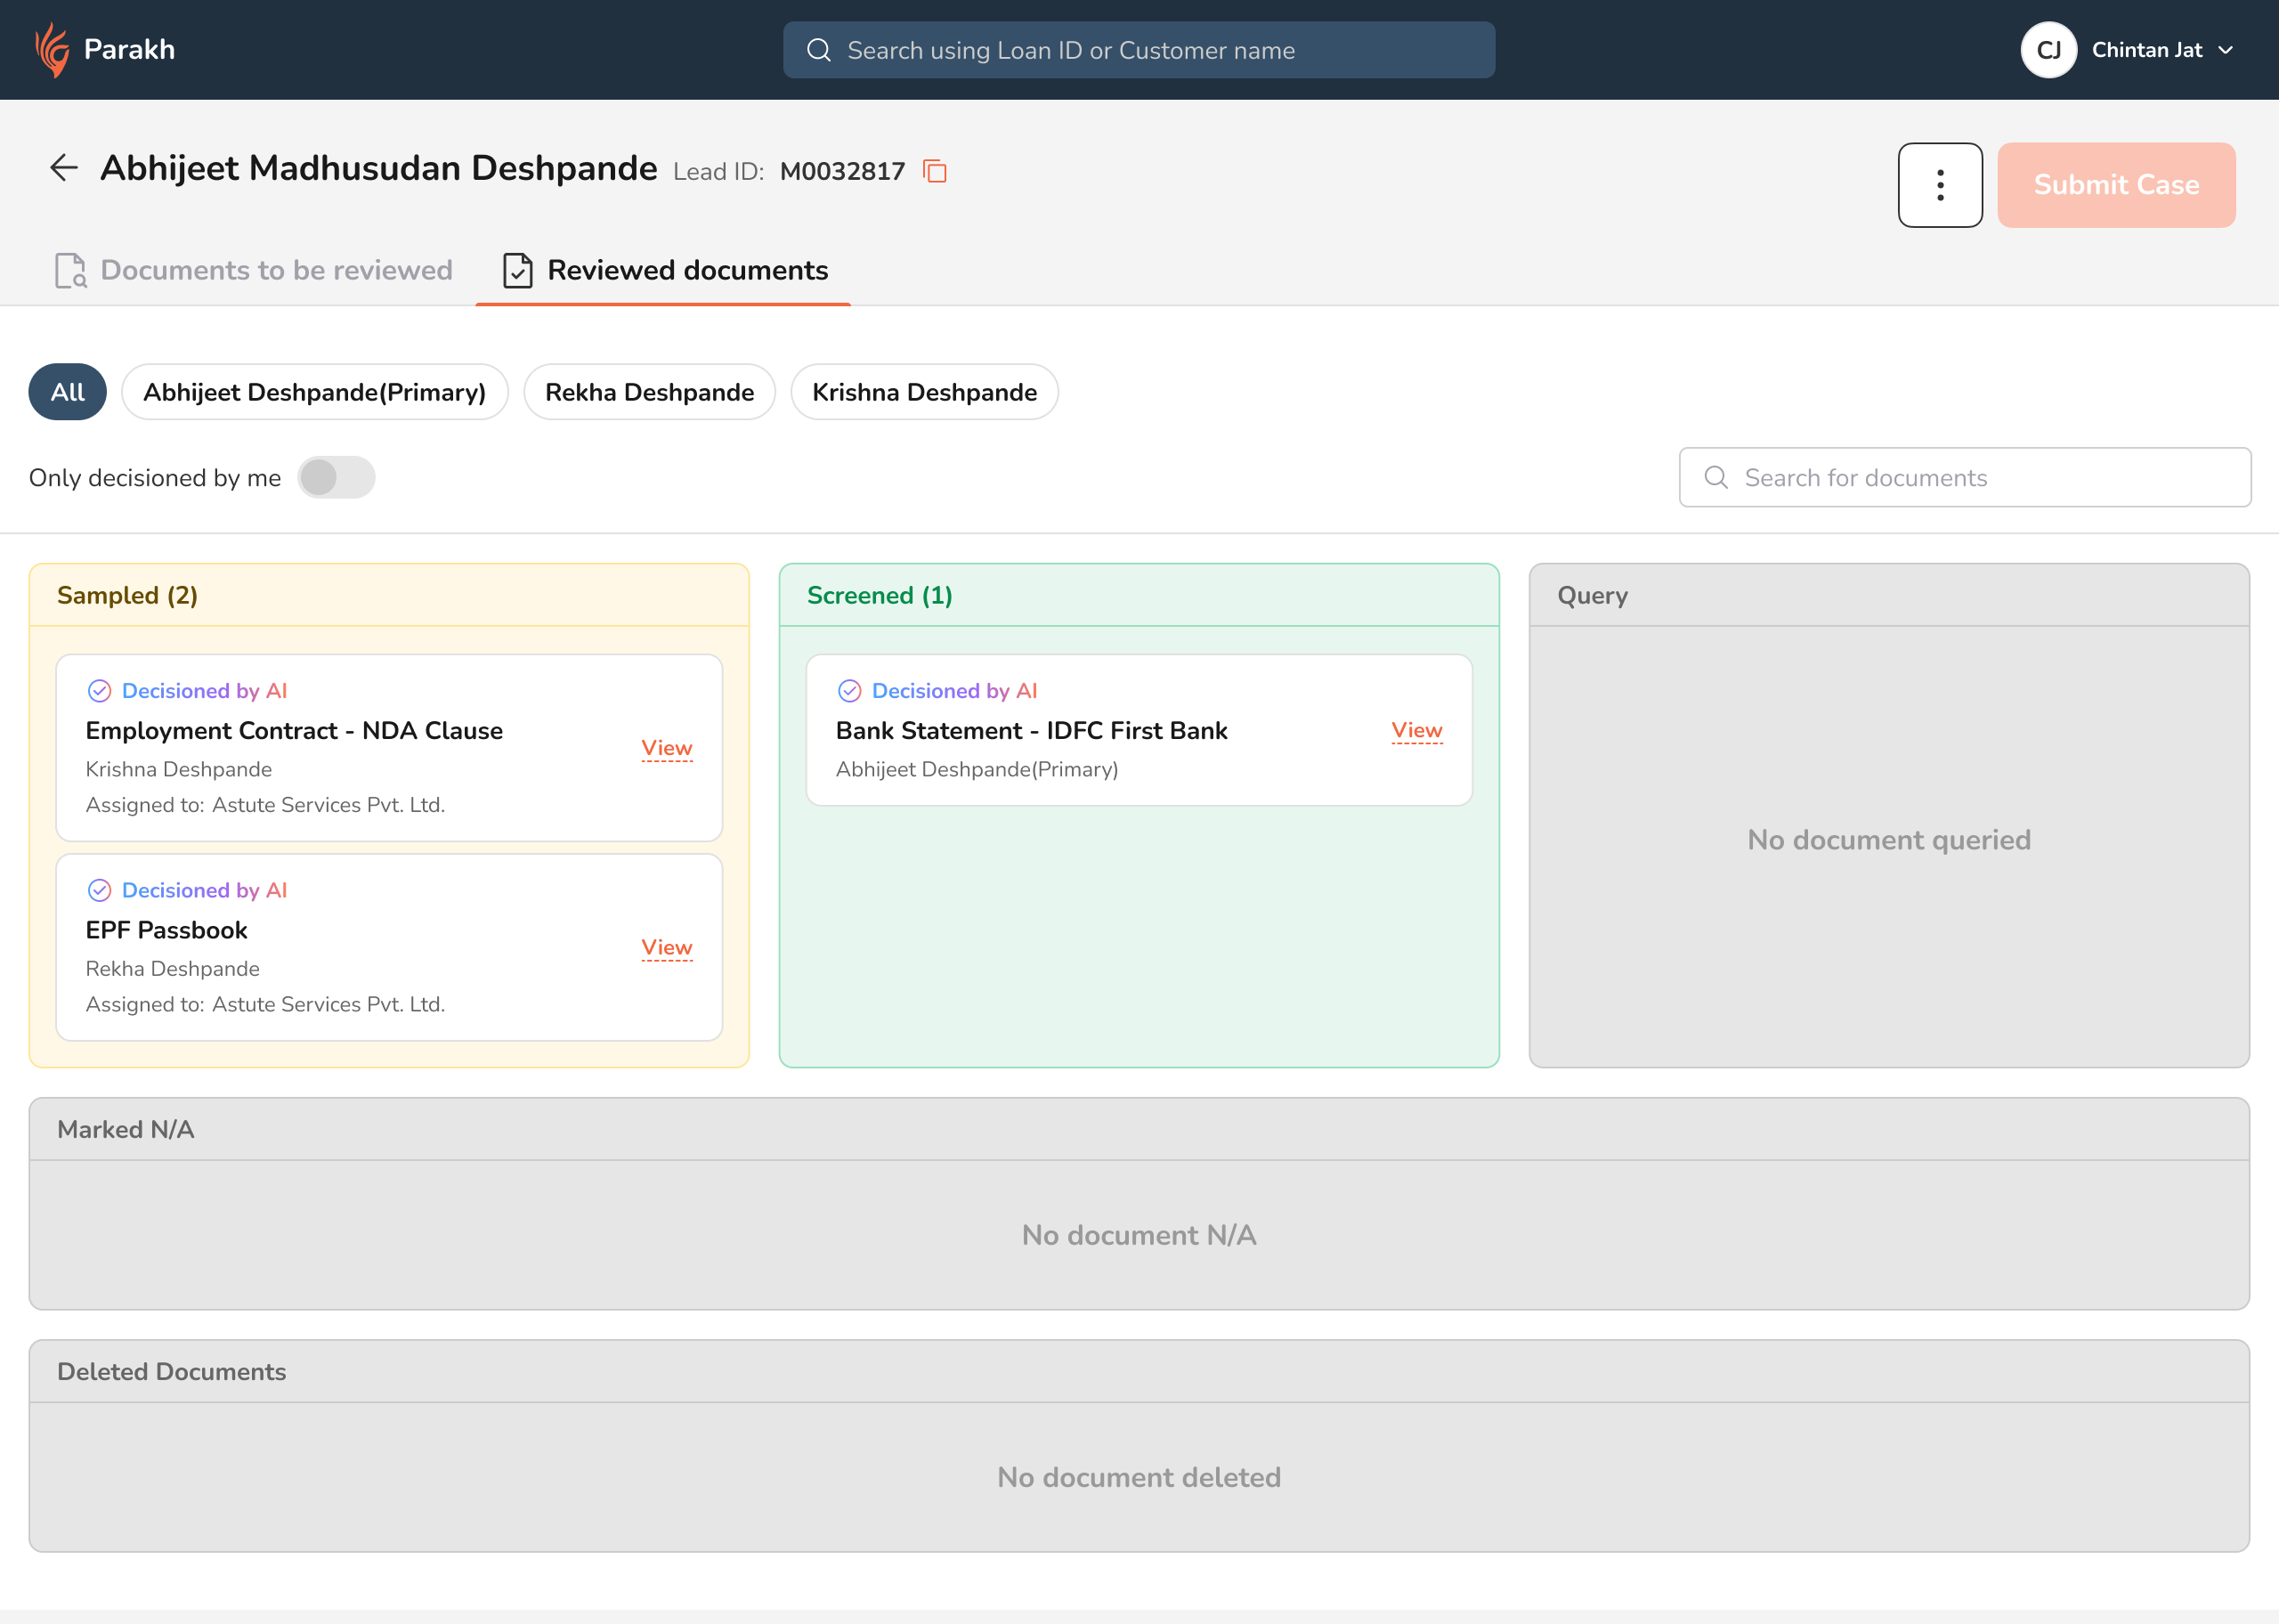2279x1624 pixels.
Task: Click the Lead ID value M0032817
Action: pyautogui.click(x=841, y=171)
